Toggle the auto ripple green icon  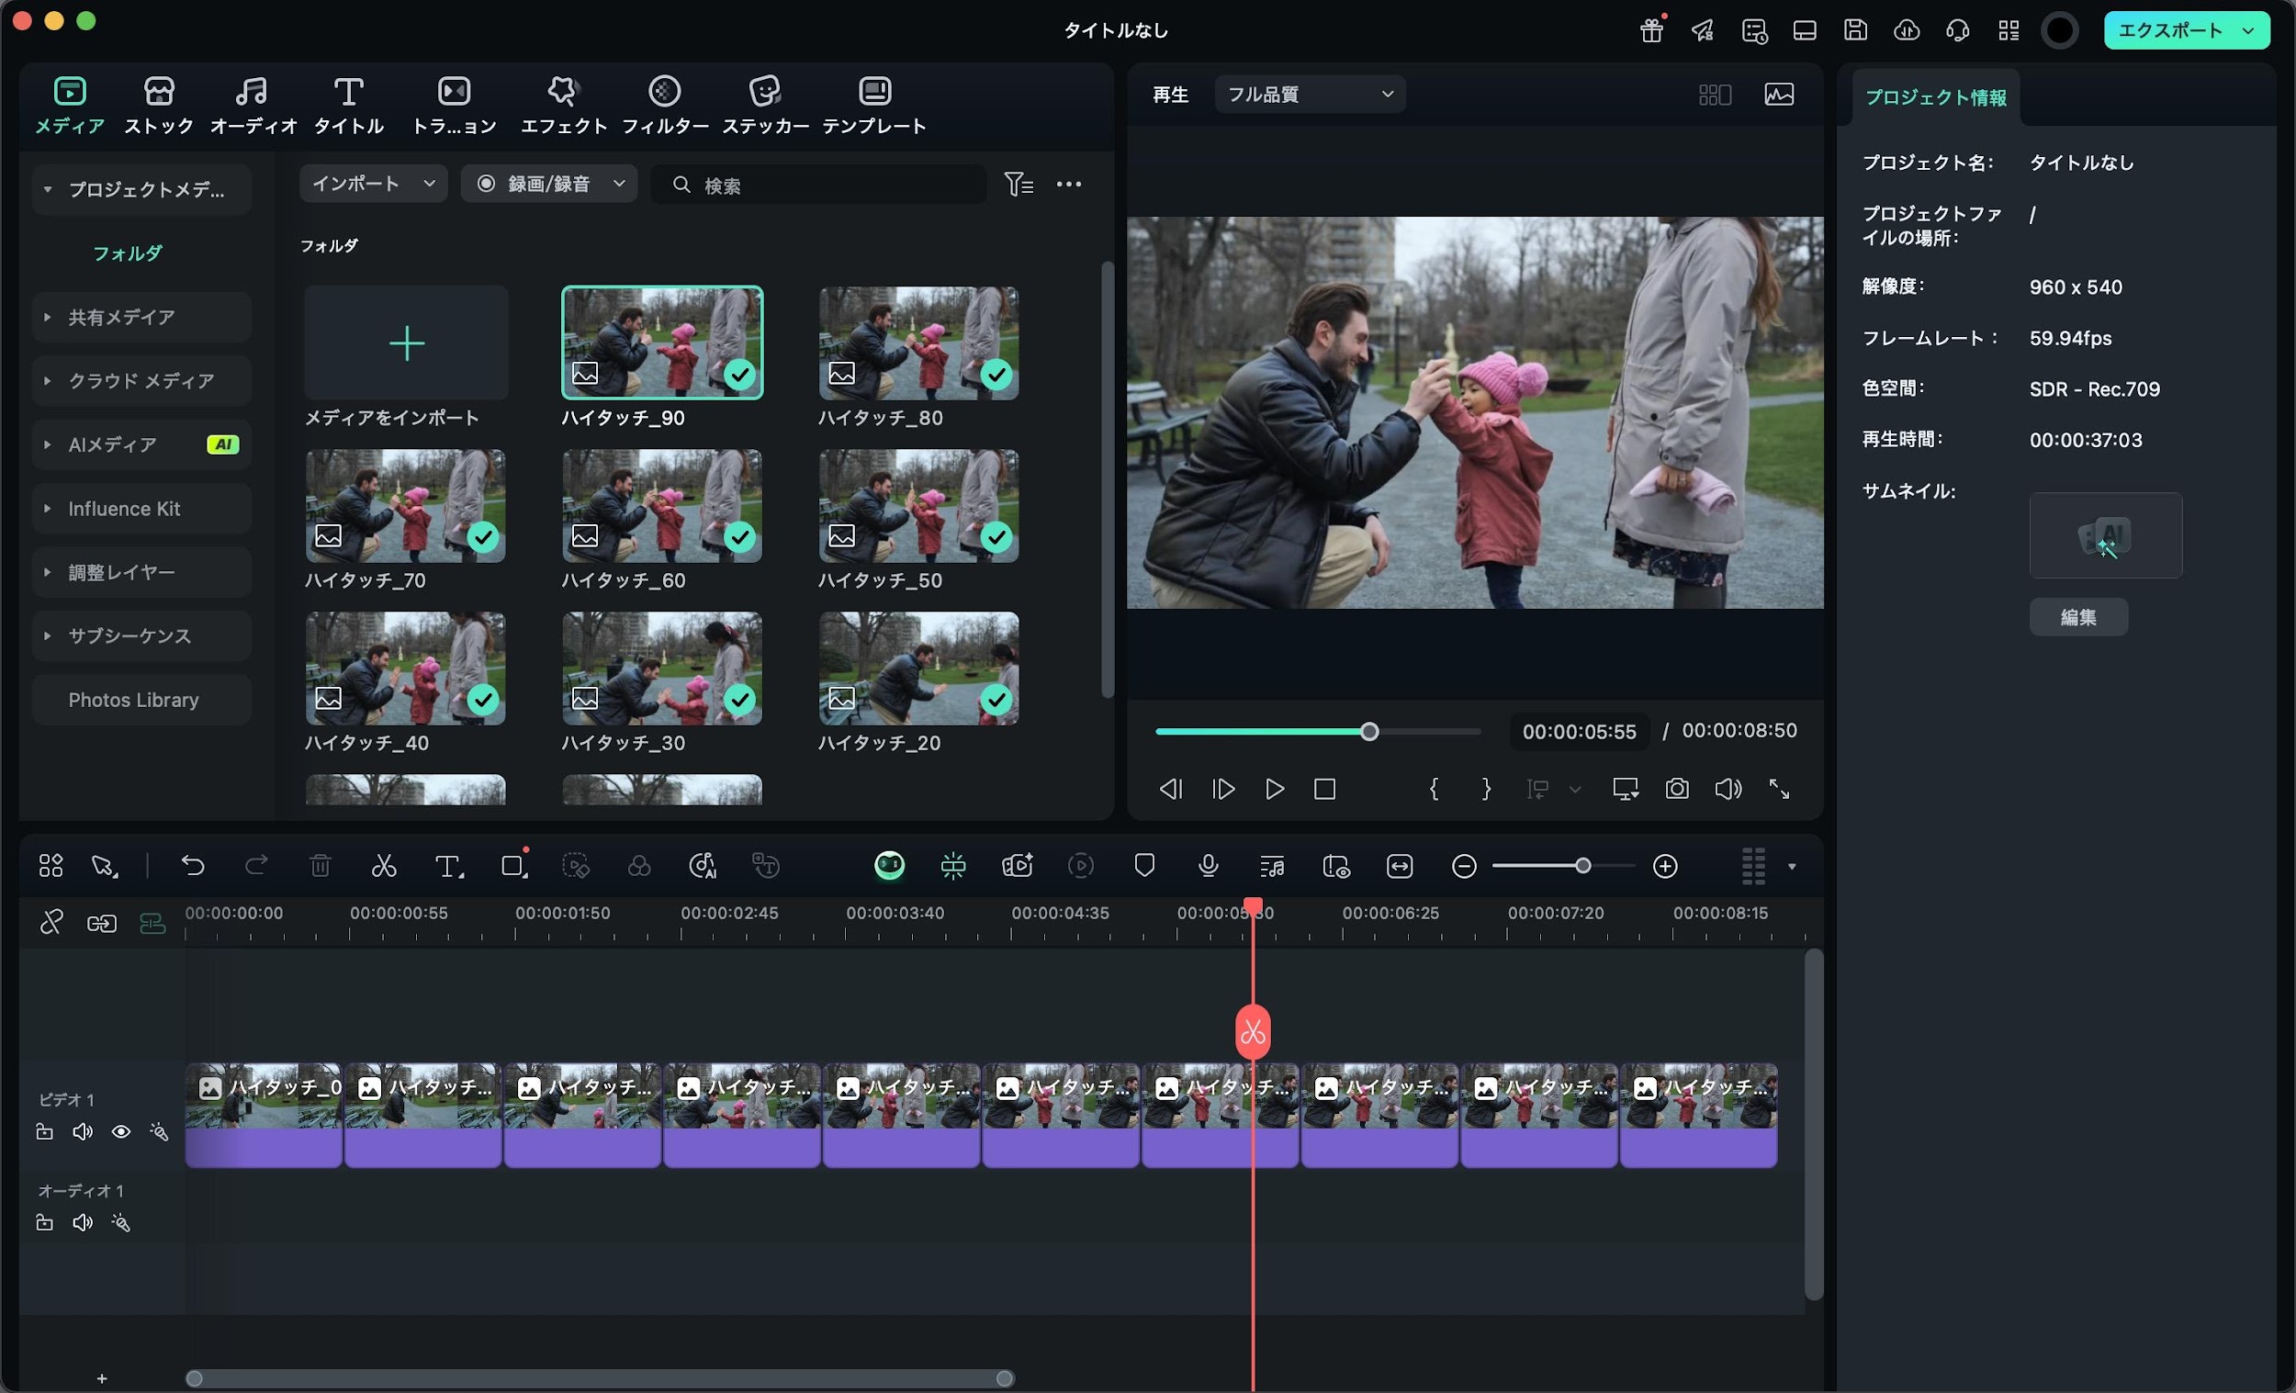click(152, 924)
